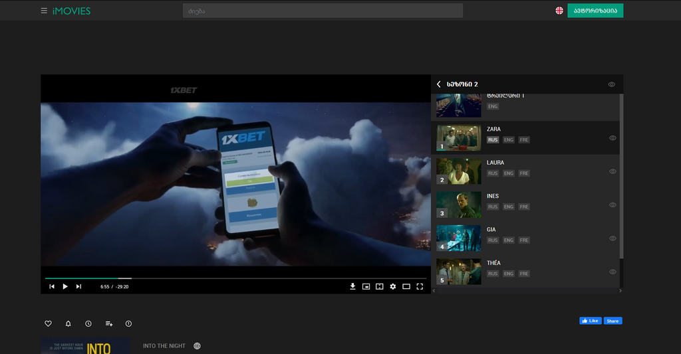
Task: Toggle the fit-to-window player icon
Action: (380, 286)
